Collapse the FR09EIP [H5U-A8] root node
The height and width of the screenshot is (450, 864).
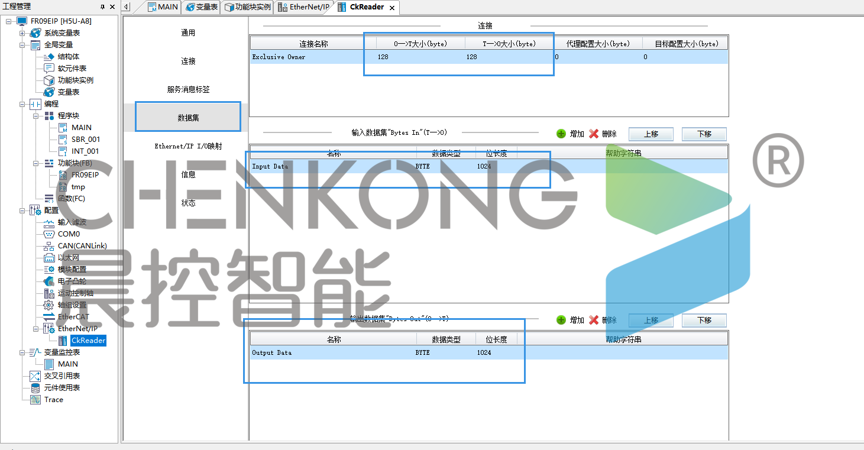pos(9,21)
